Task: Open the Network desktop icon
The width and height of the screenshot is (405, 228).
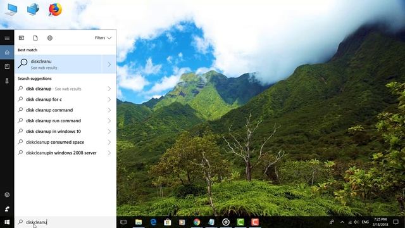Action: 33,9
